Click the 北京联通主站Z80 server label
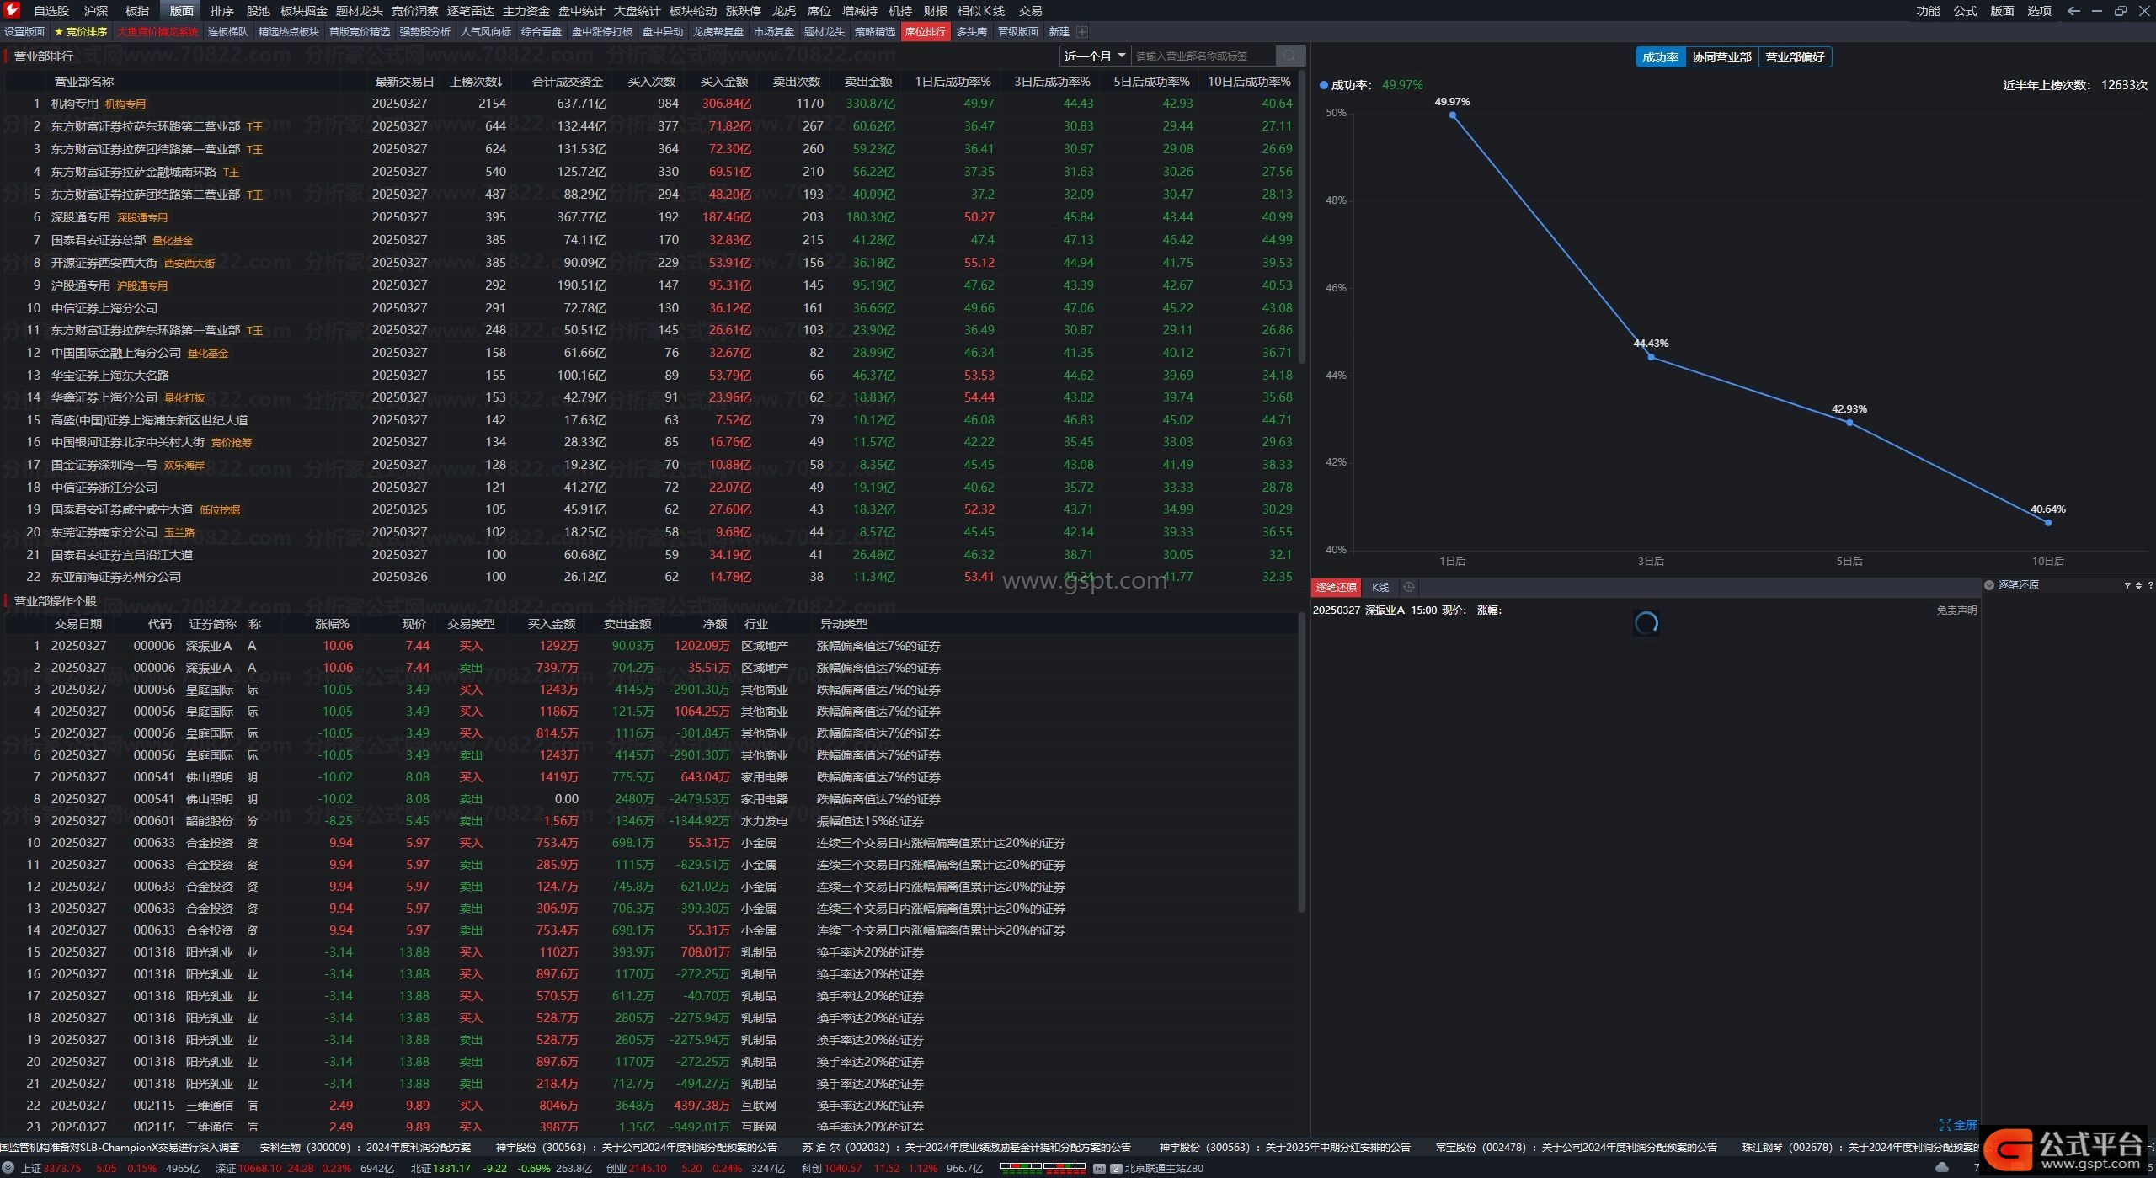The image size is (2156, 1178). (1164, 1169)
